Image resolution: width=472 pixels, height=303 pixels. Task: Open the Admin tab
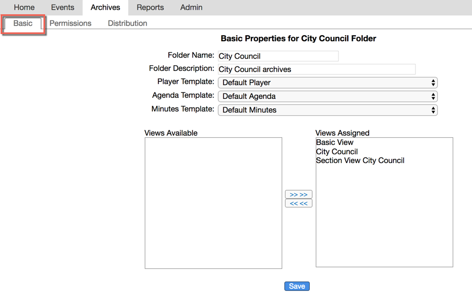tap(191, 8)
